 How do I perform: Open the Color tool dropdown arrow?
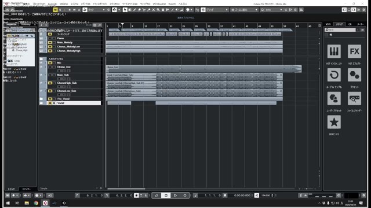tap(191, 10)
